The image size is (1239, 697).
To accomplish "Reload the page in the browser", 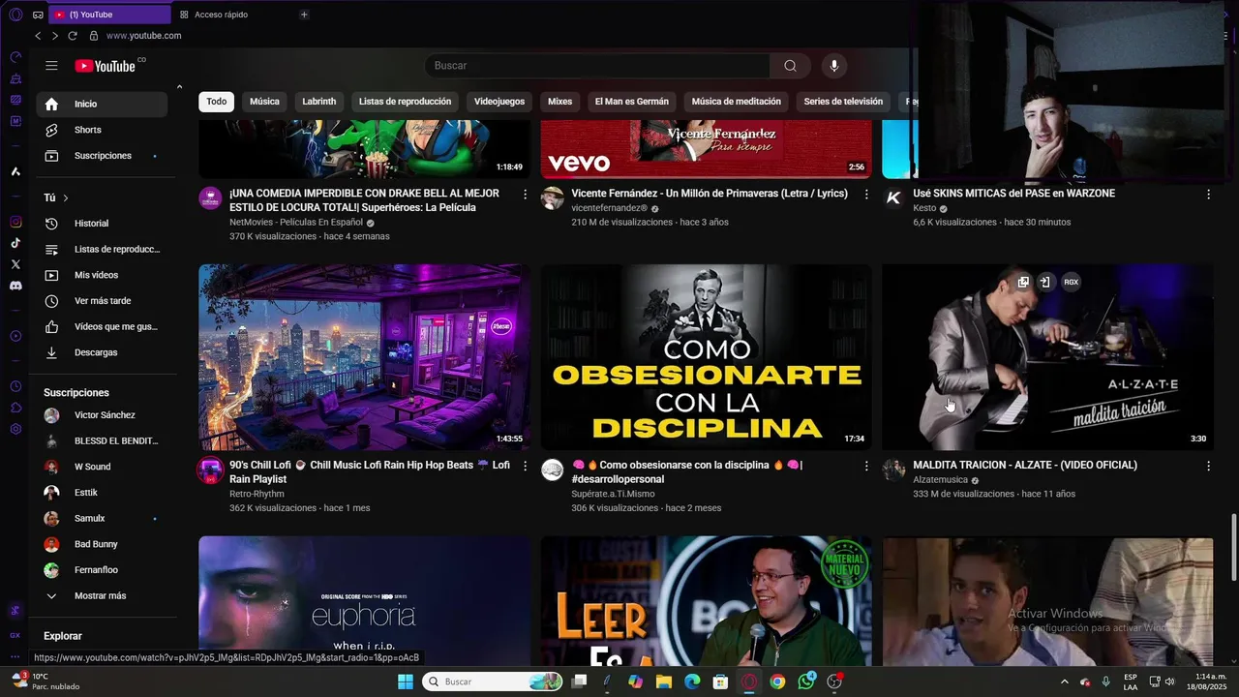I will [72, 36].
